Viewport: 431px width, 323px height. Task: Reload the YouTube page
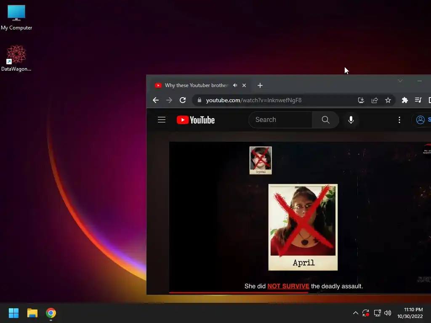183,100
